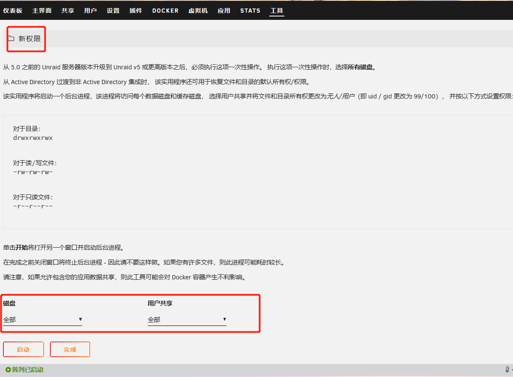The image size is (513, 377).
Task: Open the 磁盘 disk dropdown
Action: 42,320
